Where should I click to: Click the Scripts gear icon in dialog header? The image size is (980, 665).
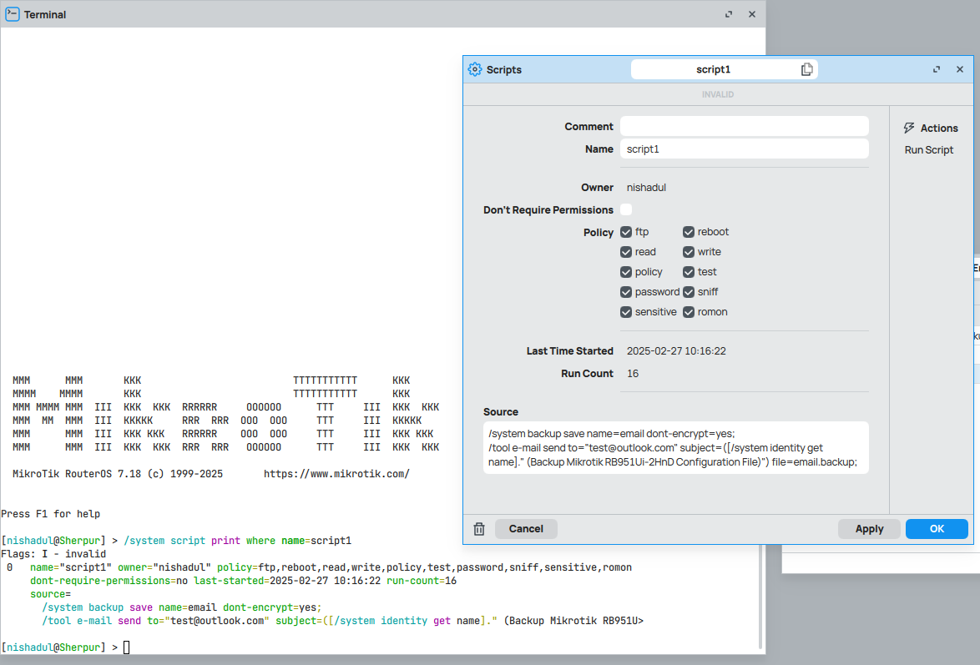point(475,70)
